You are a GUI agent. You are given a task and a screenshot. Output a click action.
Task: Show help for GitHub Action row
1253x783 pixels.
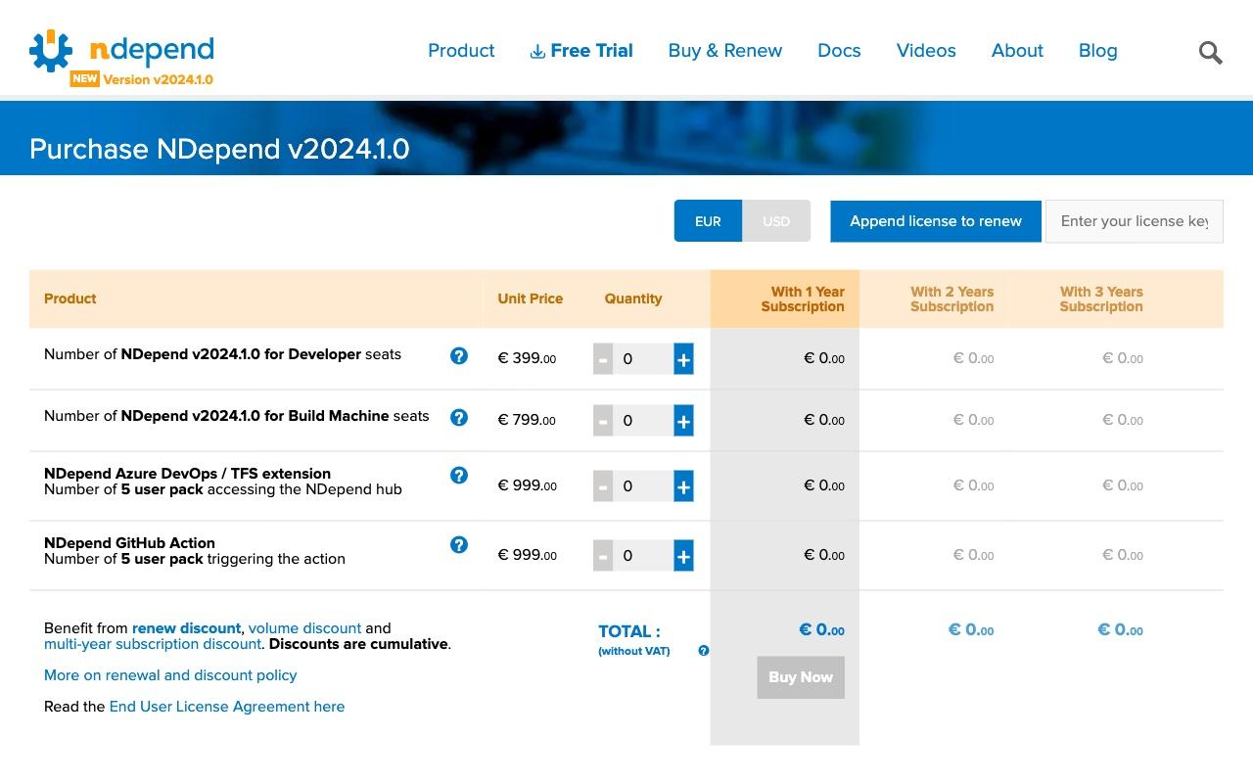(458, 545)
